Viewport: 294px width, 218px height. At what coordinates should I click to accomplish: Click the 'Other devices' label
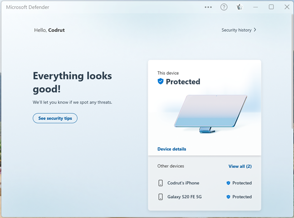pos(171,166)
